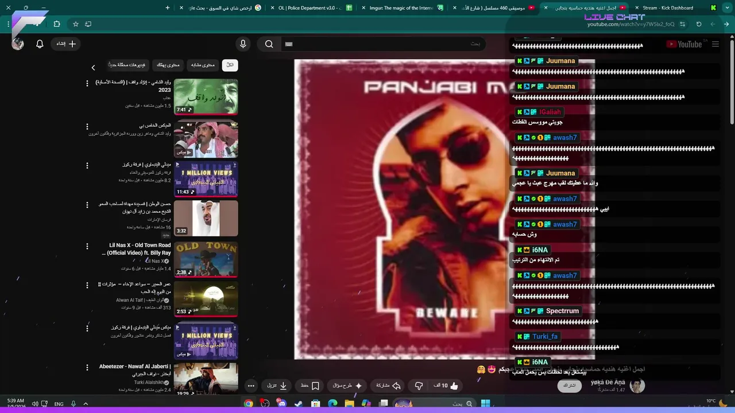This screenshot has height=413, width=735.
Task: Expand hidden system tray icons chevron
Action: click(86, 404)
